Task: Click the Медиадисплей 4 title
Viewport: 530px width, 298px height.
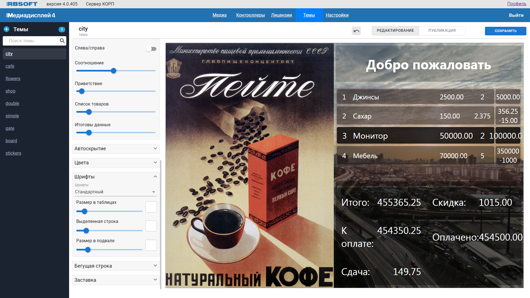Action: click(31, 15)
